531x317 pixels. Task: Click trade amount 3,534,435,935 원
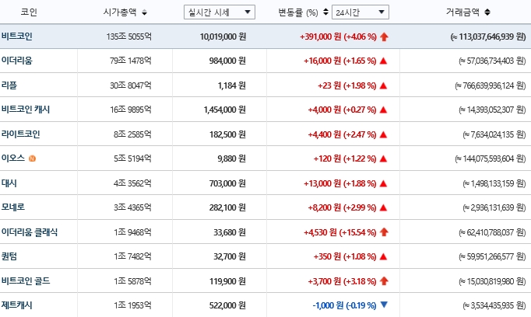click(494, 305)
